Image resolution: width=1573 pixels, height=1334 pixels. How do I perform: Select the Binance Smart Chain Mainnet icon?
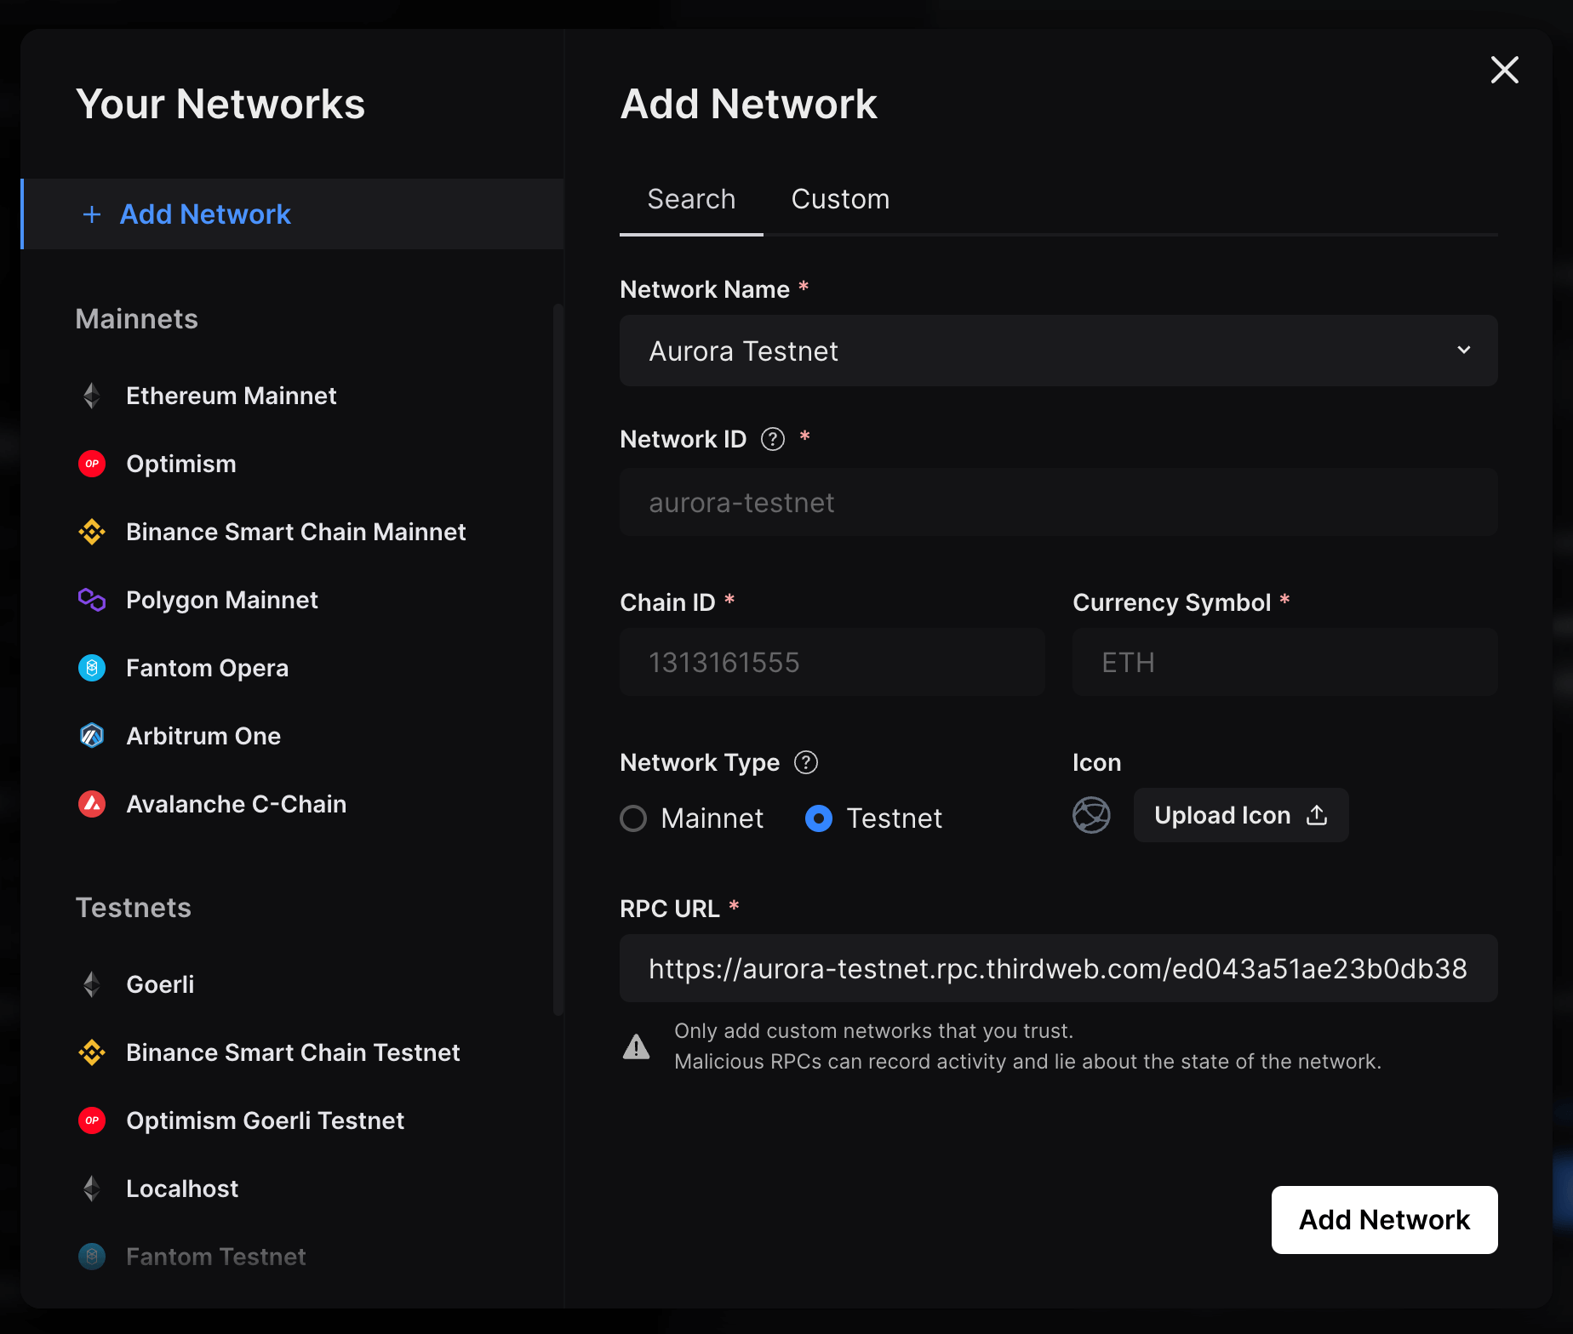91,532
